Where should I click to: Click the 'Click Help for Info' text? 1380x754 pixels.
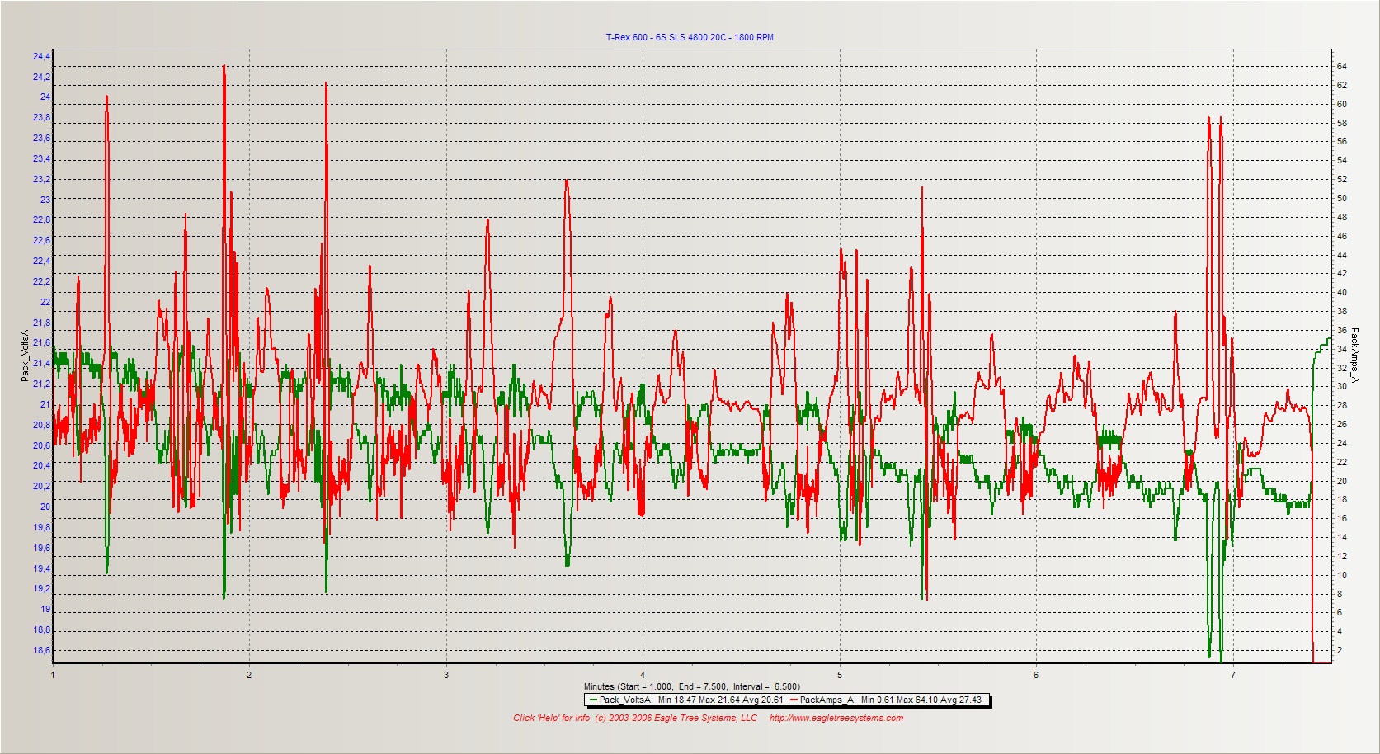(x=551, y=718)
